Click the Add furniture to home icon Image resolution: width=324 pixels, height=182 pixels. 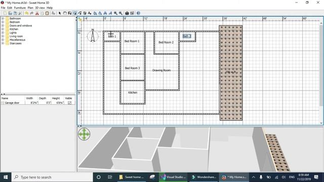click(x=53, y=13)
